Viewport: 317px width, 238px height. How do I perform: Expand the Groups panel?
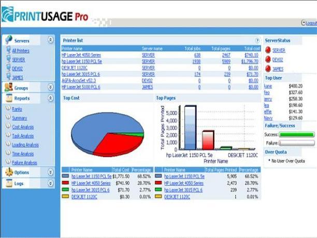(50, 87)
